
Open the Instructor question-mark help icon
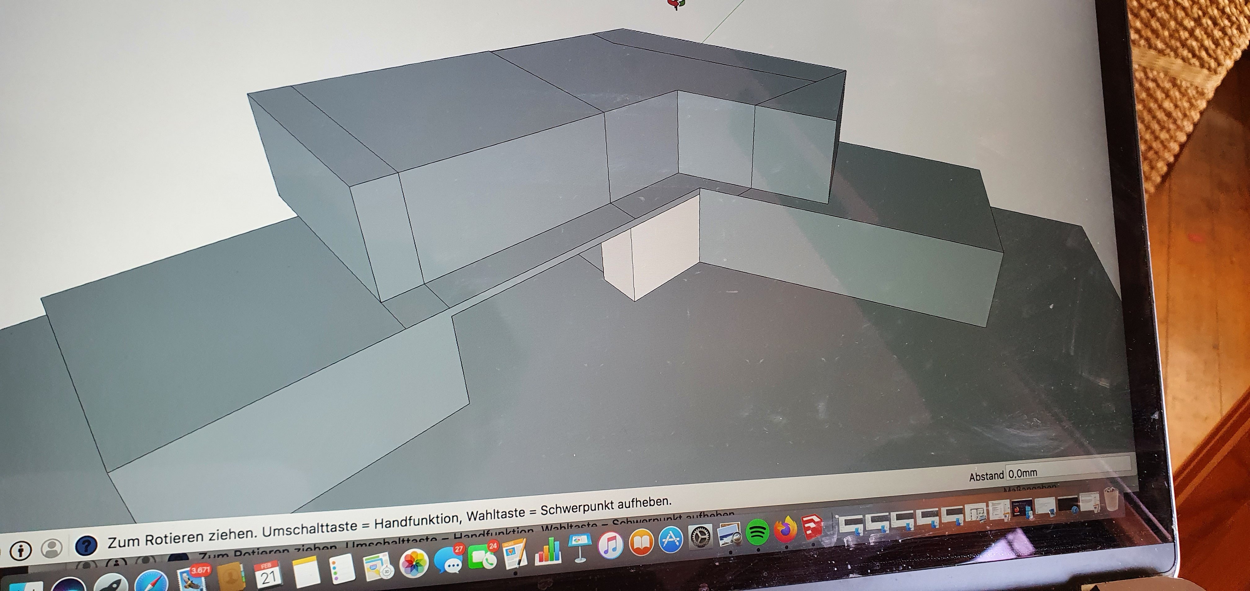86,545
